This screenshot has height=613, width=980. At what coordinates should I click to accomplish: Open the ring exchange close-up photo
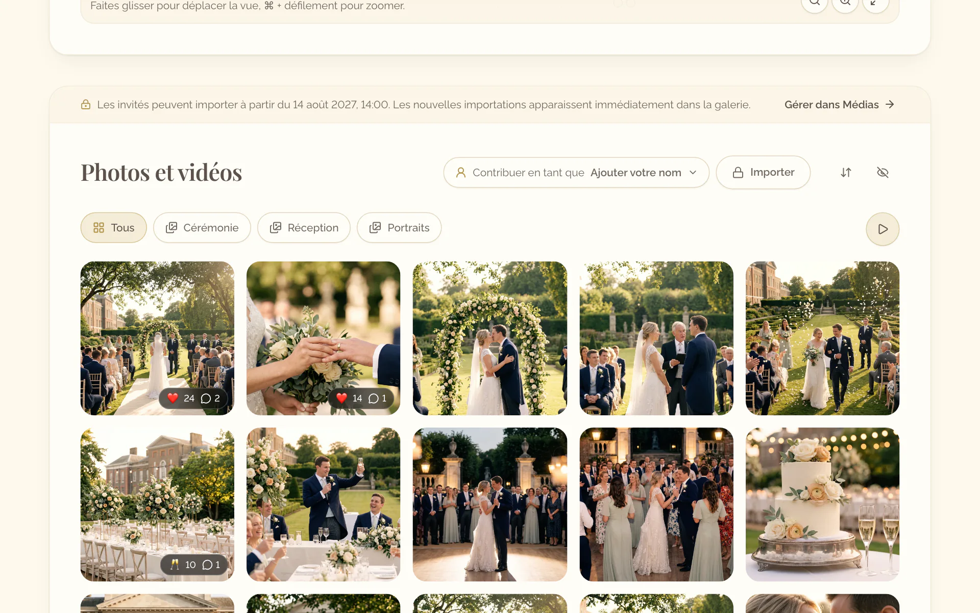(324, 338)
